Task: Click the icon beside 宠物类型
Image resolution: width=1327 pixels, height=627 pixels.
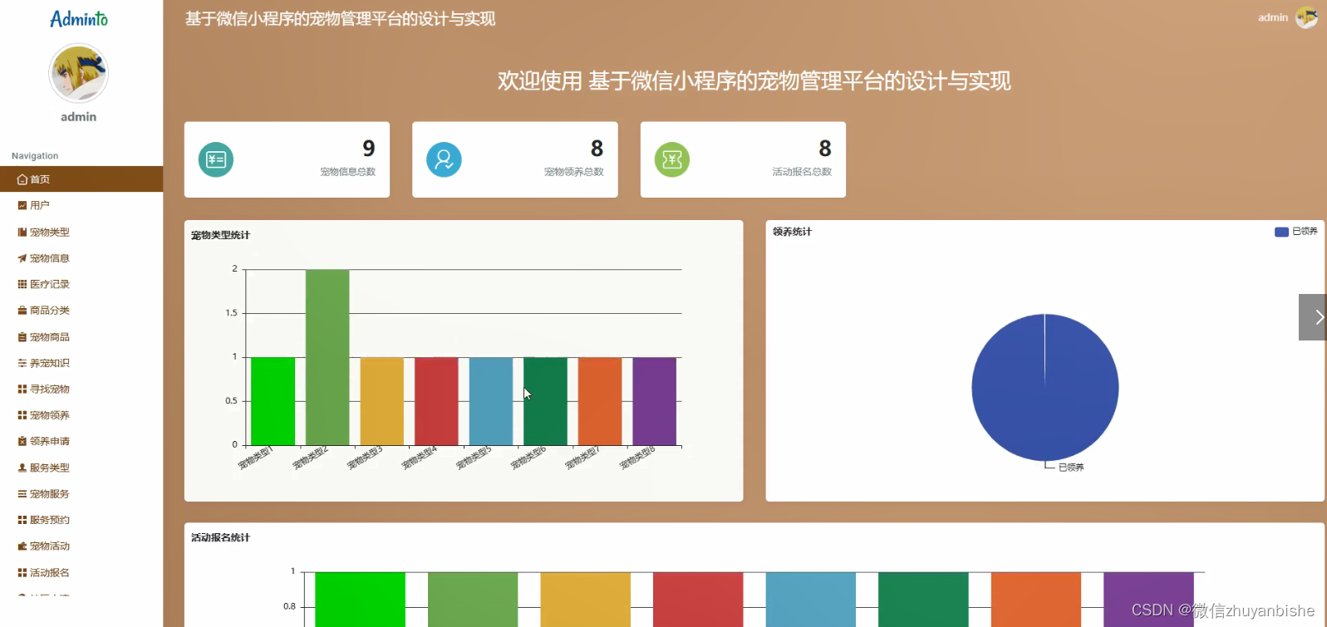Action: (x=22, y=232)
